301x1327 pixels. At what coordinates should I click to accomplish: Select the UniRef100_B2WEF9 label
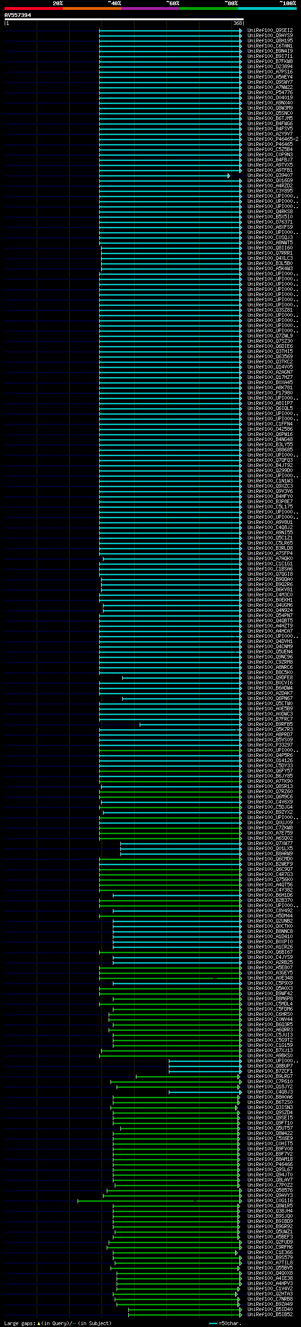tap(270, 864)
